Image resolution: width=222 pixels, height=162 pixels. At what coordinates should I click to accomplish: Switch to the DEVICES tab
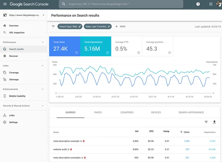point(156,113)
